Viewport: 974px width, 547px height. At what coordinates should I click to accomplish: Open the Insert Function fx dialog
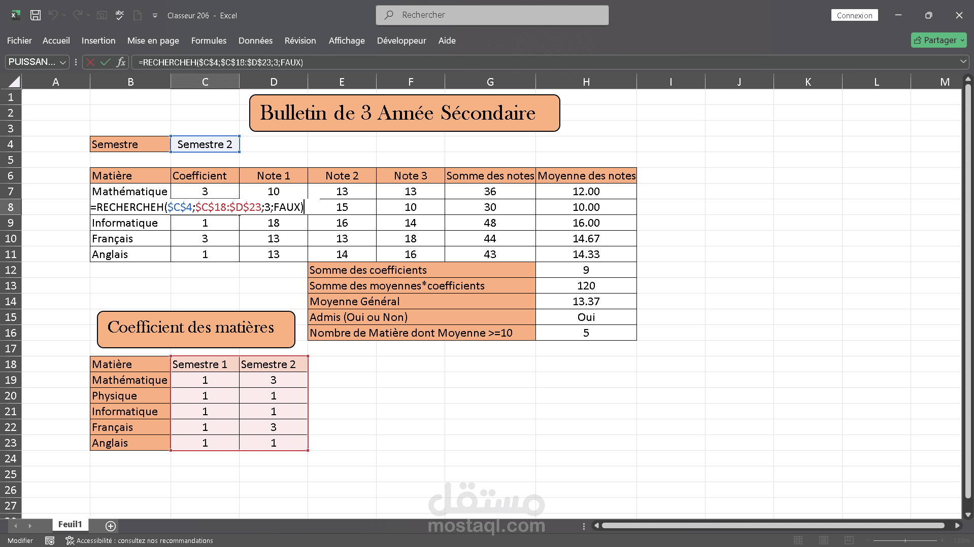(121, 62)
